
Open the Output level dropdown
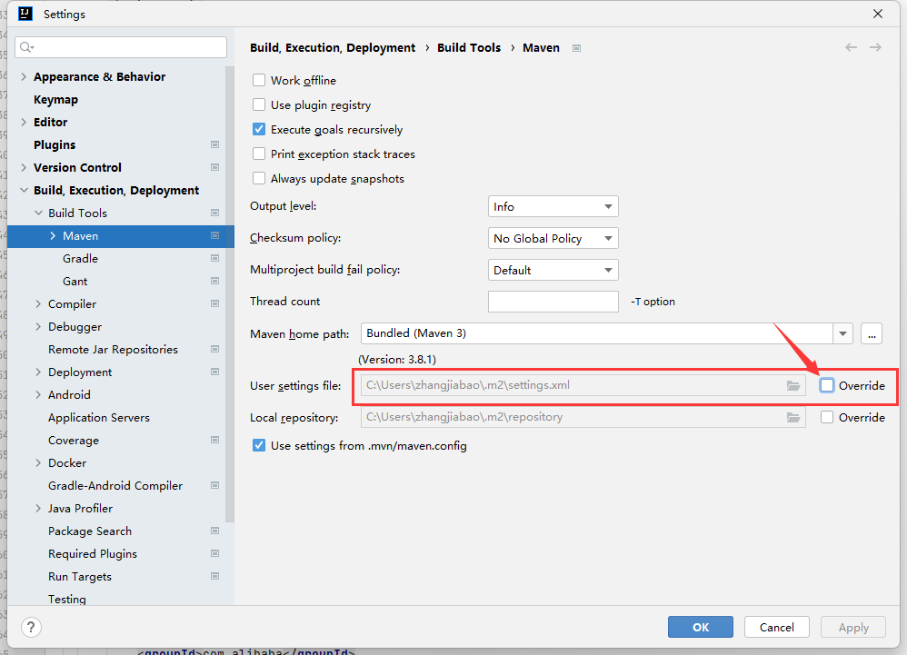[553, 206]
